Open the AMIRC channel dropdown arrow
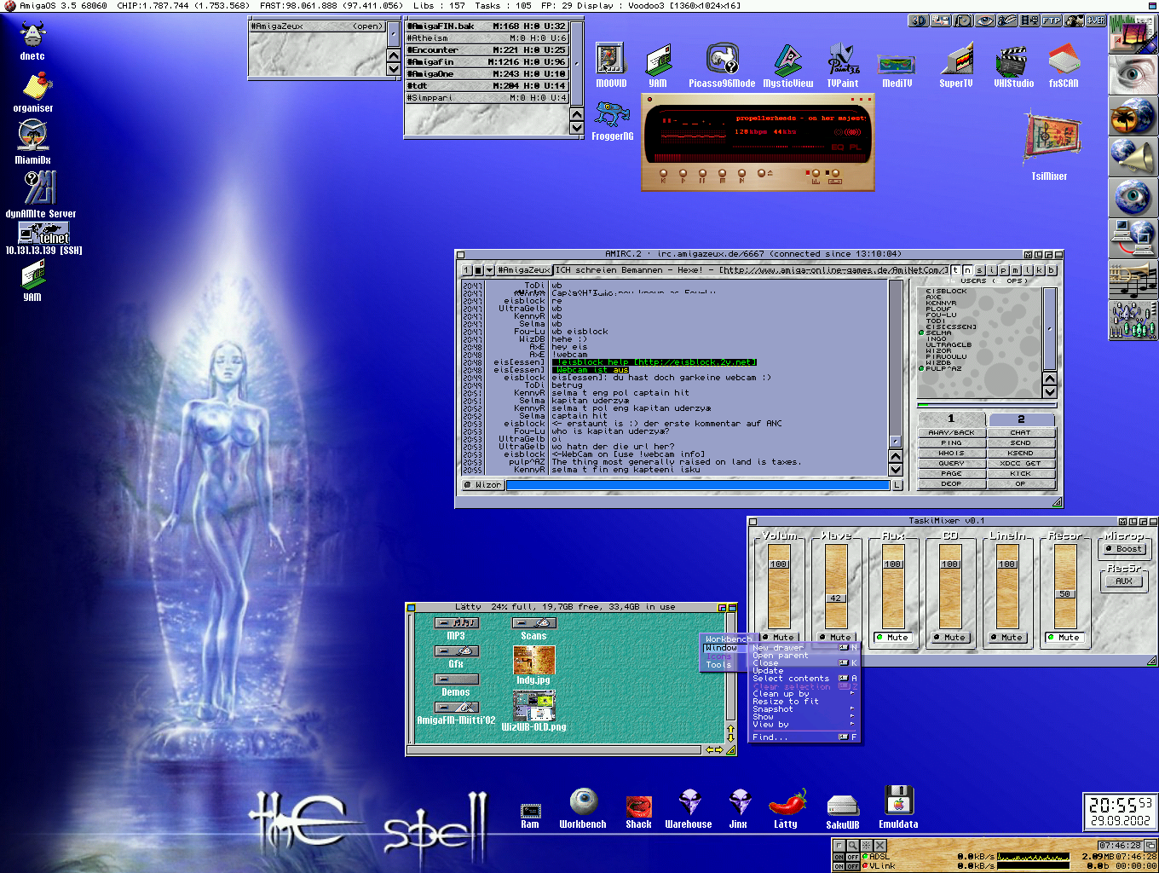Image resolution: width=1159 pixels, height=873 pixels. pyautogui.click(x=489, y=270)
